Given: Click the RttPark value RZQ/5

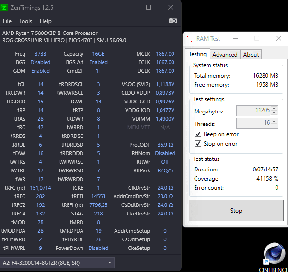Looking at the screenshot, I should [x=165, y=170].
